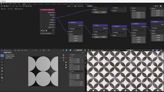Click the Dimensions X field in Transform panel

click(76, 82)
